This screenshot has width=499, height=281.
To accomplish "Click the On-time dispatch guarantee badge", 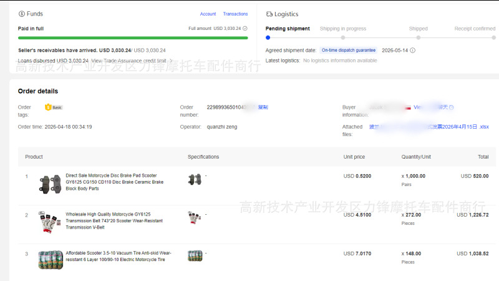I will [349, 51].
